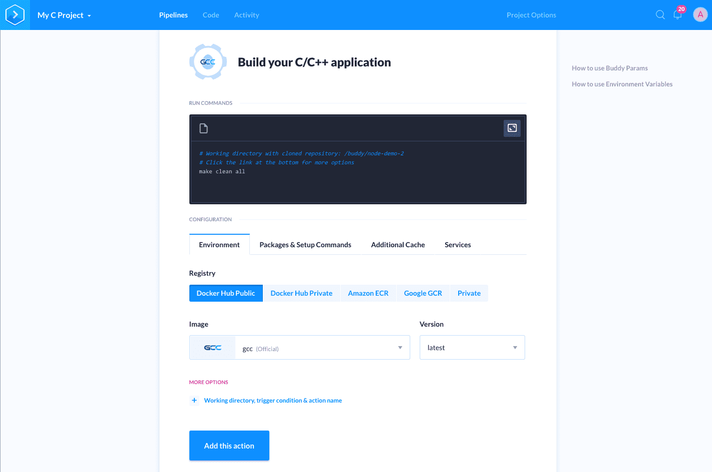This screenshot has height=472, width=712.
Task: Open the My C Project dropdown
Action: click(64, 15)
